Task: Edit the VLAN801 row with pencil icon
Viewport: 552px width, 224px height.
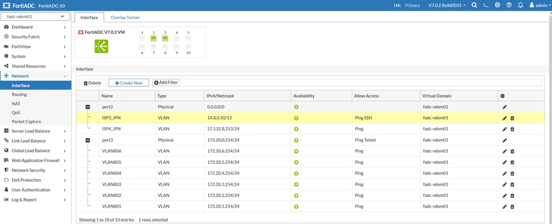Action: [505, 206]
